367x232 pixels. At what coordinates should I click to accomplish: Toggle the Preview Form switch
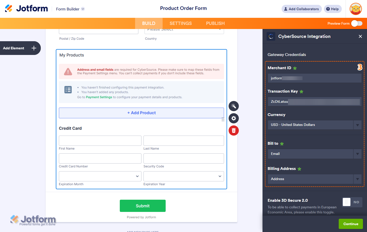pyautogui.click(x=357, y=23)
